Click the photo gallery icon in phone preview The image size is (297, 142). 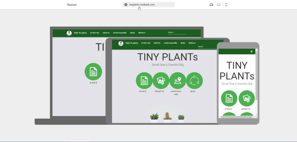click(x=247, y=98)
